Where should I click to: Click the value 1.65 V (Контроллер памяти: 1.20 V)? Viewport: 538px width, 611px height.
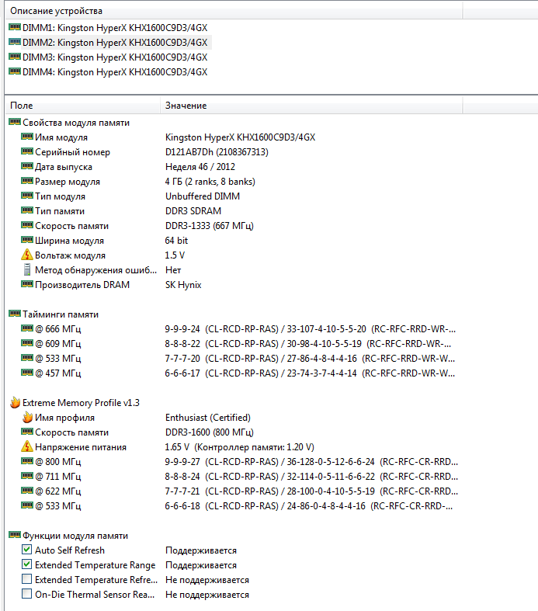[240, 447]
